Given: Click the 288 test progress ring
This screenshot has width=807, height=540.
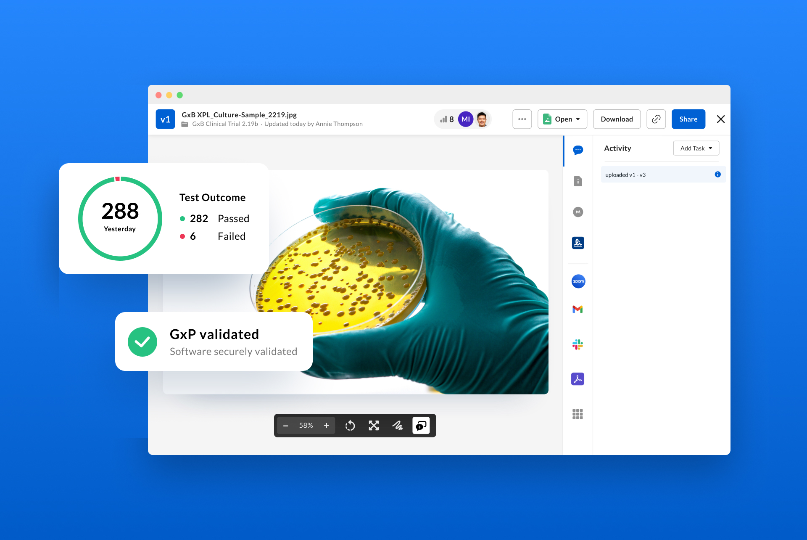Looking at the screenshot, I should (x=120, y=219).
